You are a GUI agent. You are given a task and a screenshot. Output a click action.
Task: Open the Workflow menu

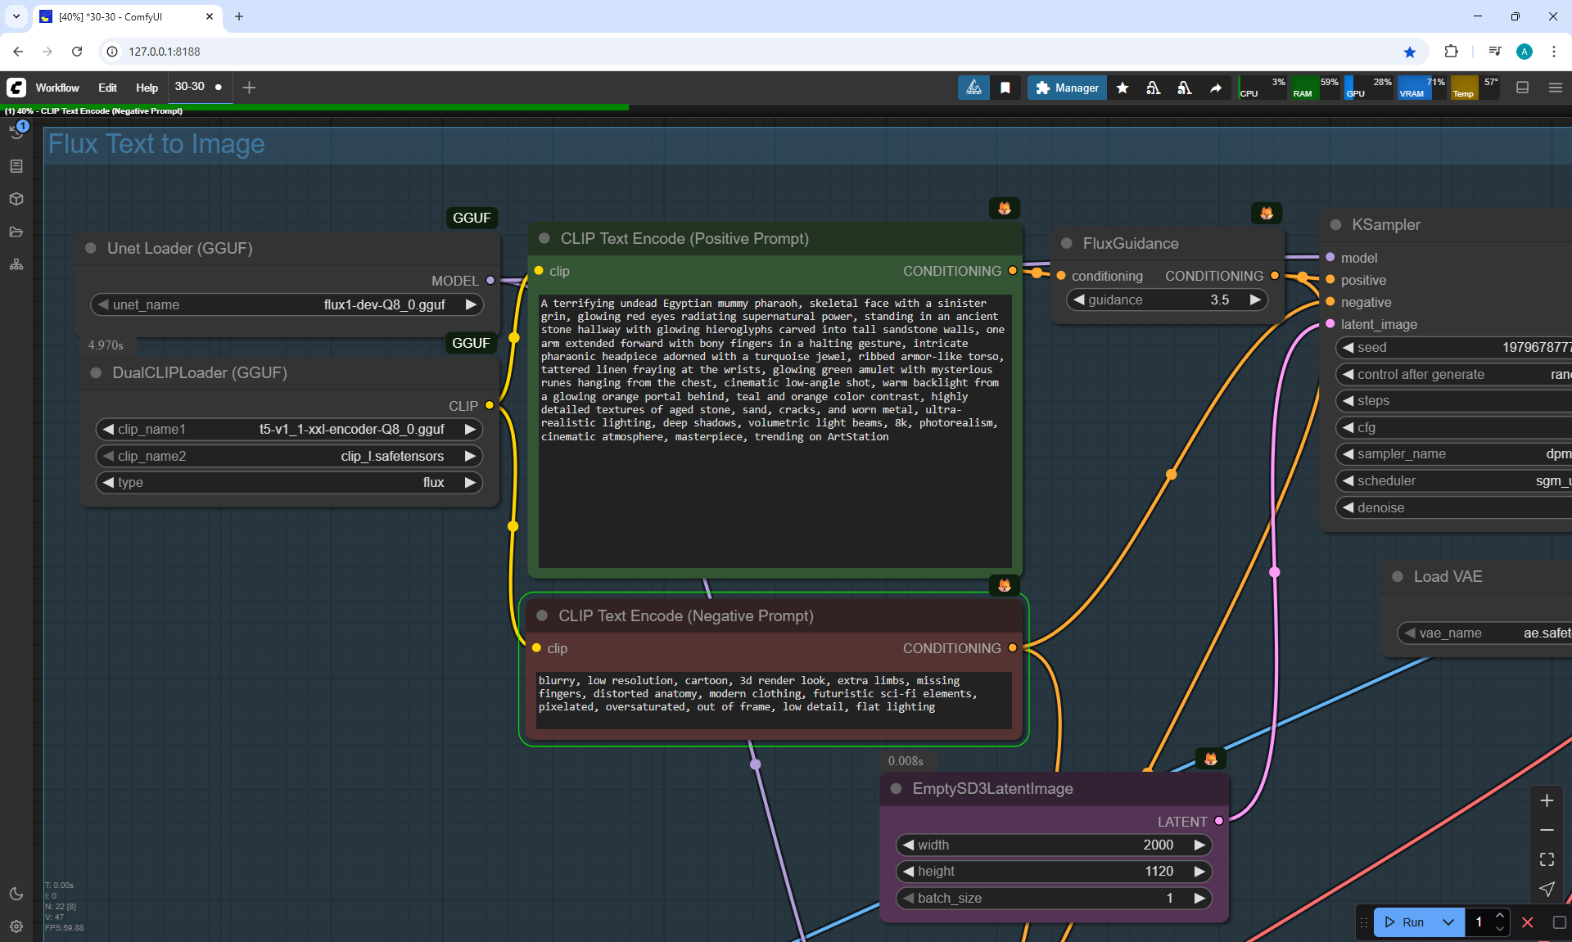tap(57, 88)
